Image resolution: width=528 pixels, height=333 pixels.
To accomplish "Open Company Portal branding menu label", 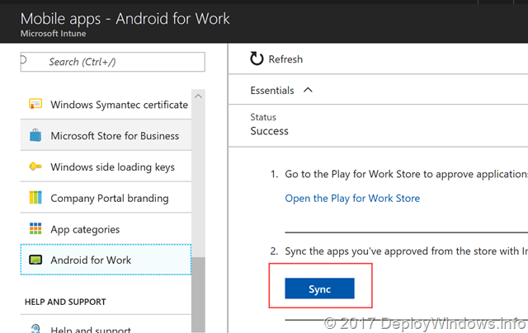I will click(x=109, y=199).
